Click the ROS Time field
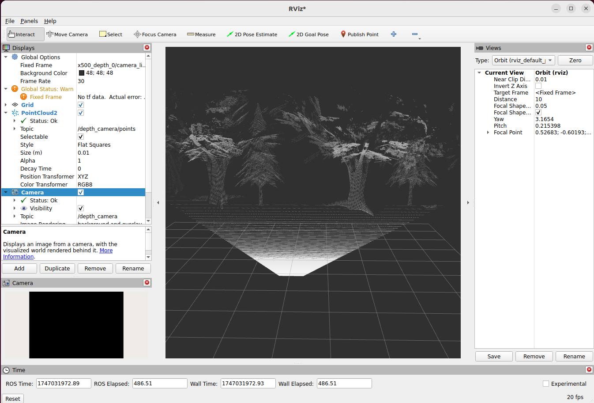This screenshot has height=403, width=594. [x=64, y=384]
